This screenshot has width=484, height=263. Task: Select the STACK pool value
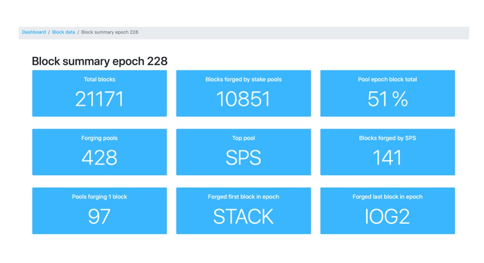tap(244, 217)
